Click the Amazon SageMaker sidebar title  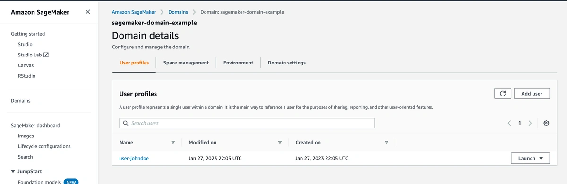40,12
